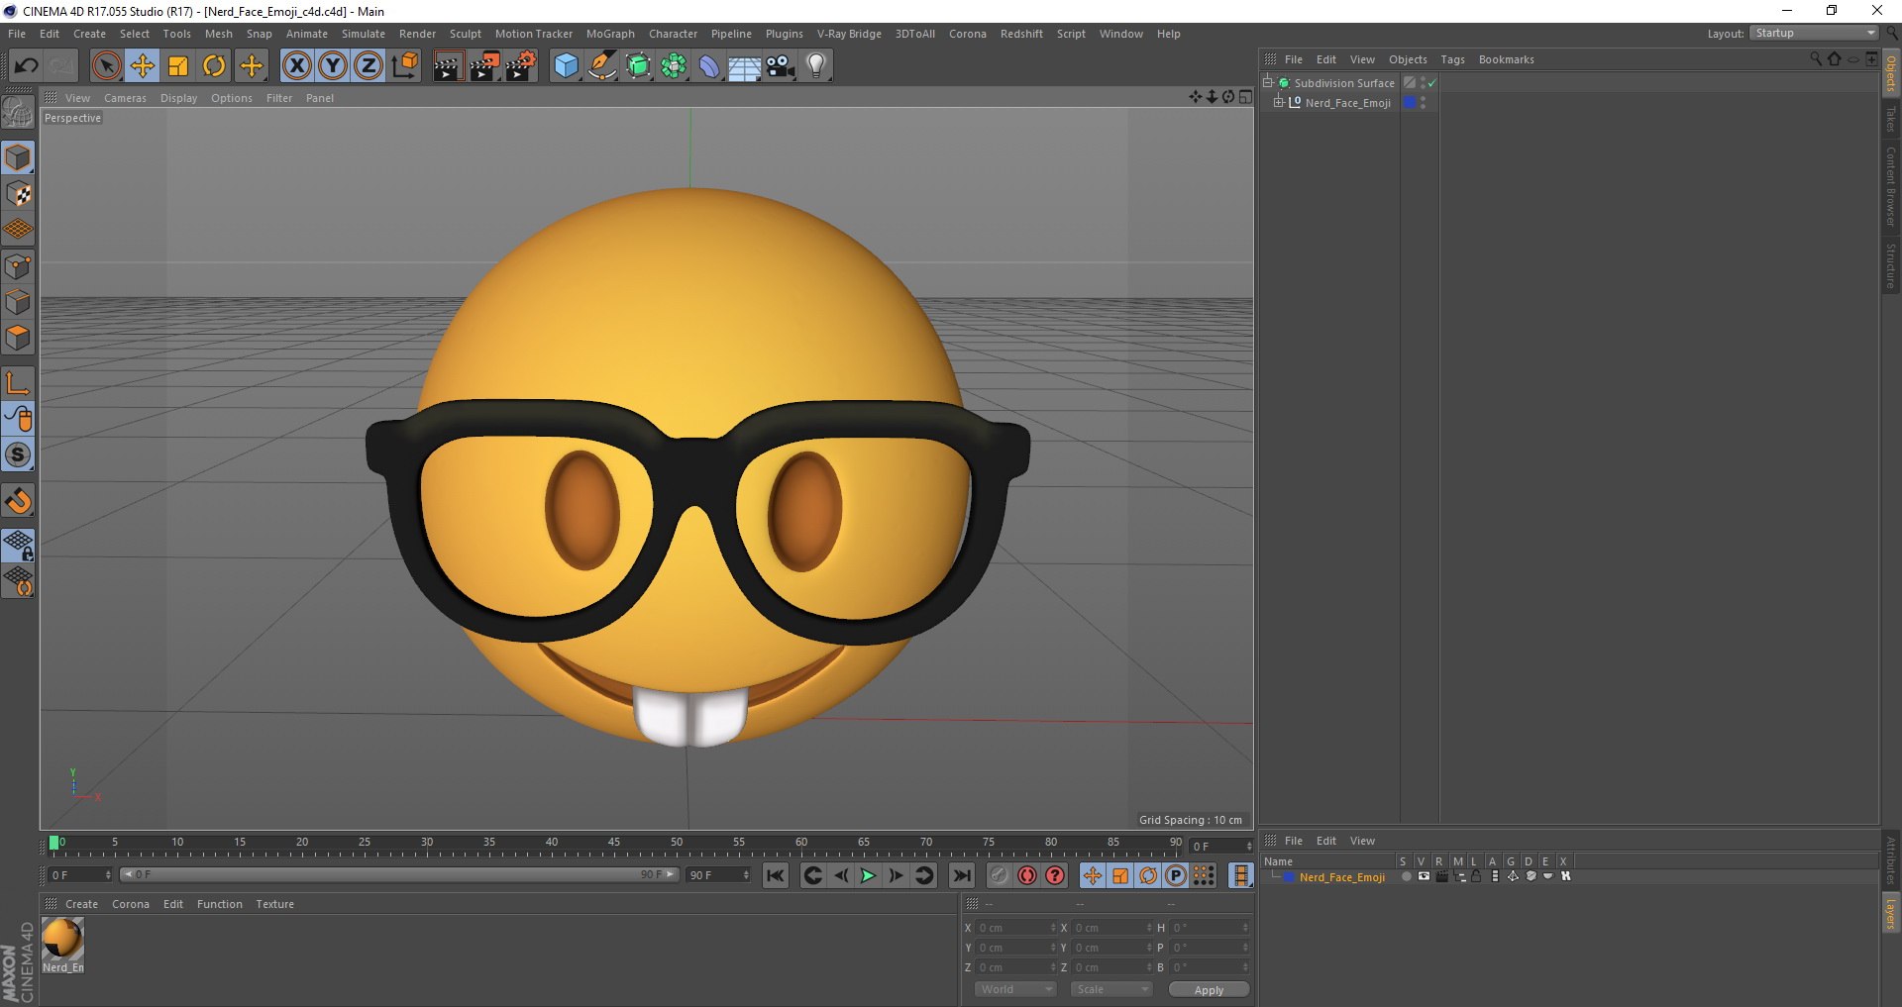1902x1007 pixels.
Task: Switch to Points mode
Action: [x=18, y=266]
